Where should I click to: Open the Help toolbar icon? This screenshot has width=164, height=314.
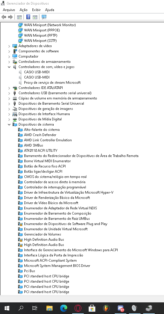(28, 17)
